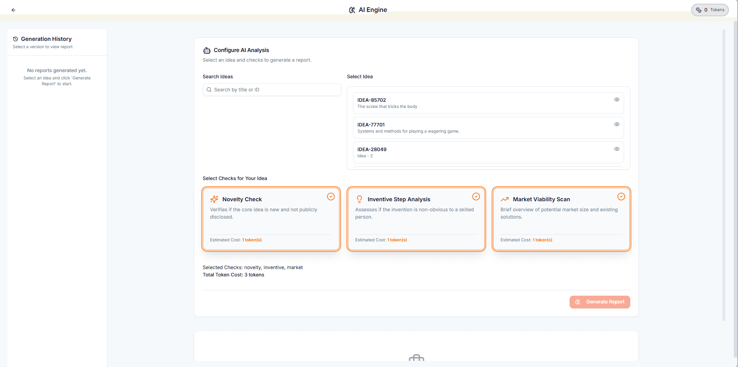Image resolution: width=738 pixels, height=367 pixels.
Task: Deselect the Market Viability Scan checkmark
Action: (x=621, y=197)
